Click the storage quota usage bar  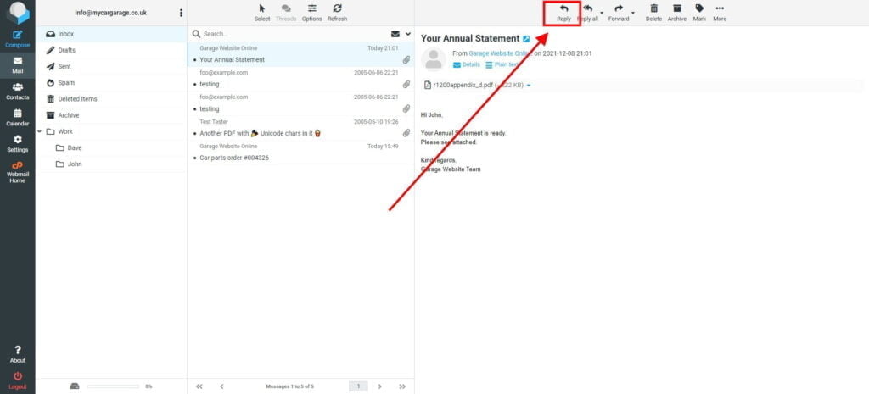tap(113, 386)
